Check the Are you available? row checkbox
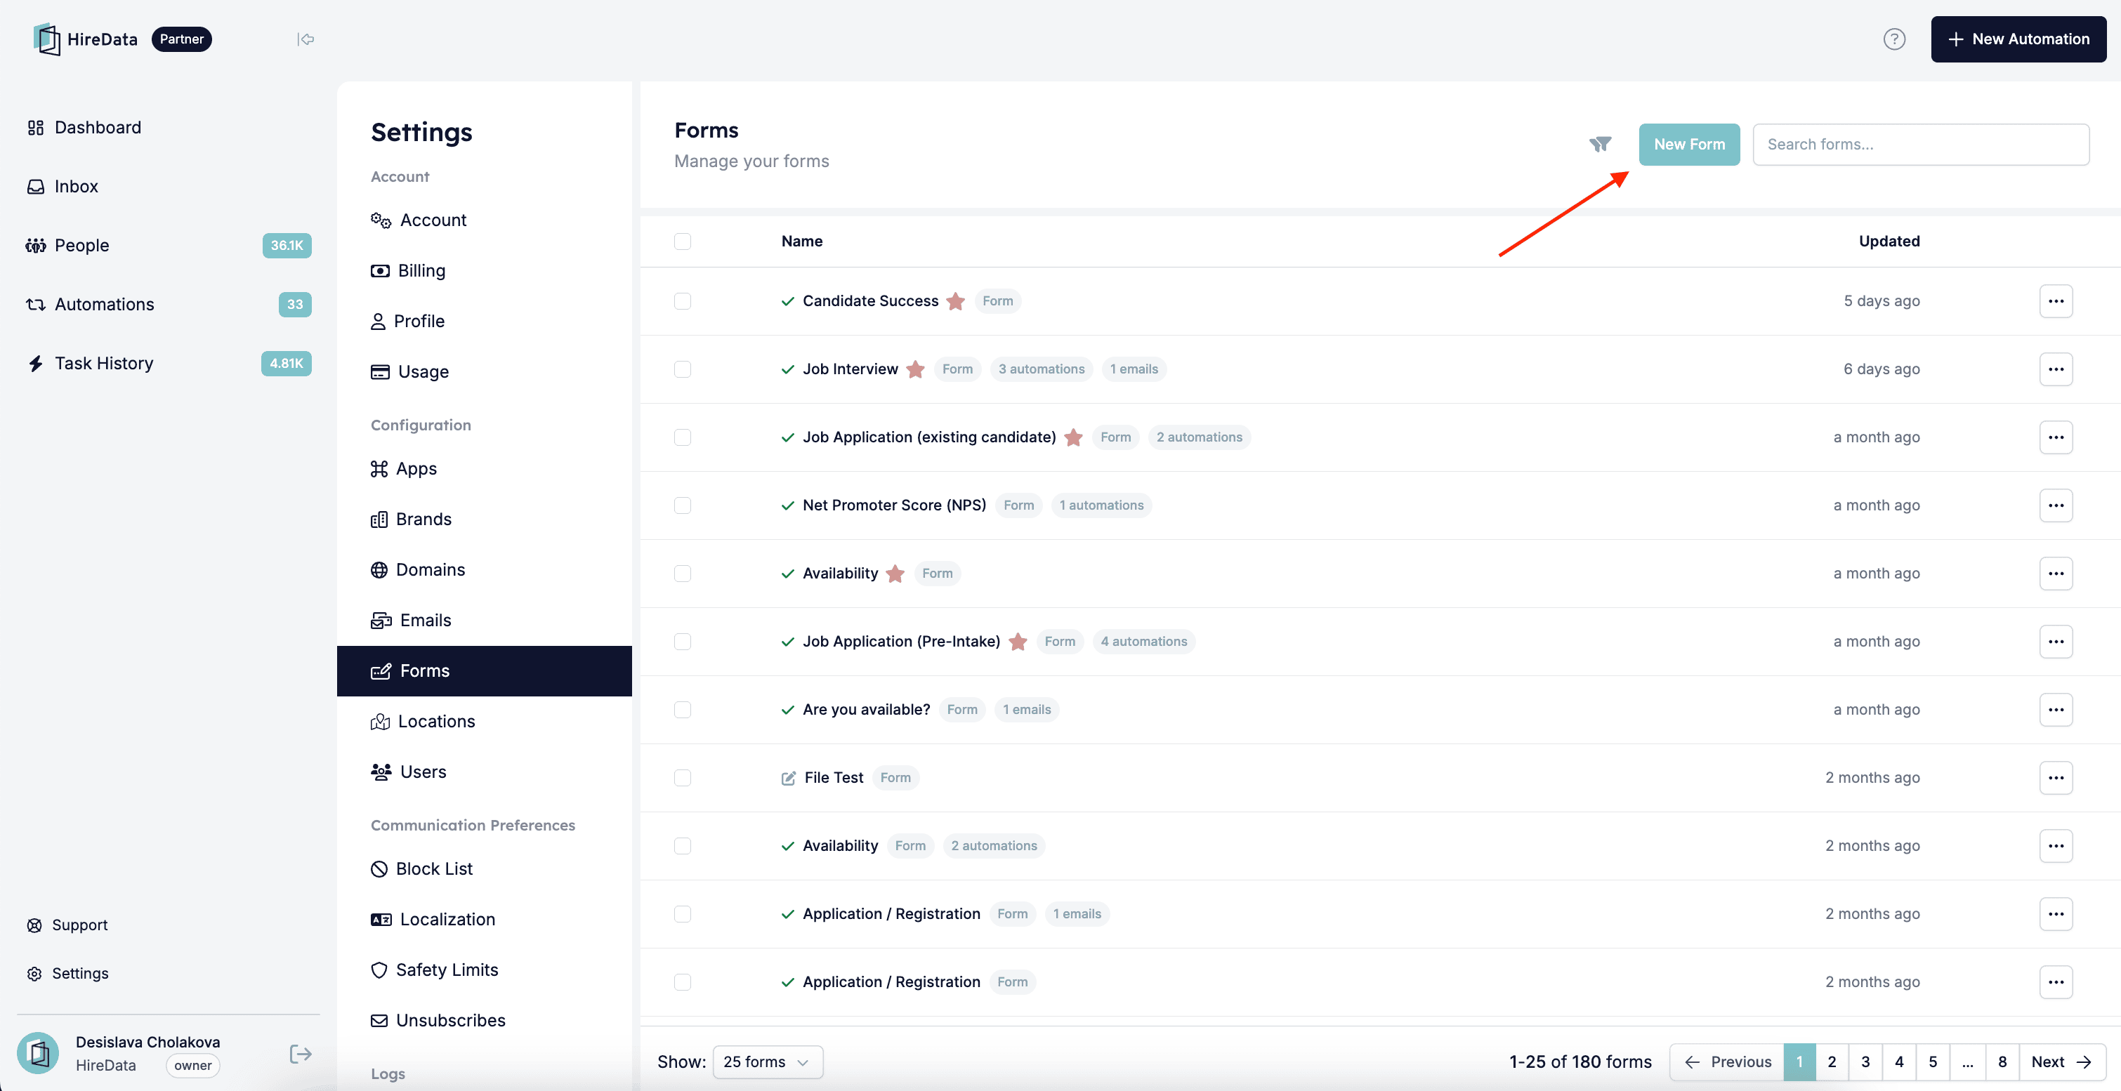This screenshot has width=2121, height=1091. [682, 710]
